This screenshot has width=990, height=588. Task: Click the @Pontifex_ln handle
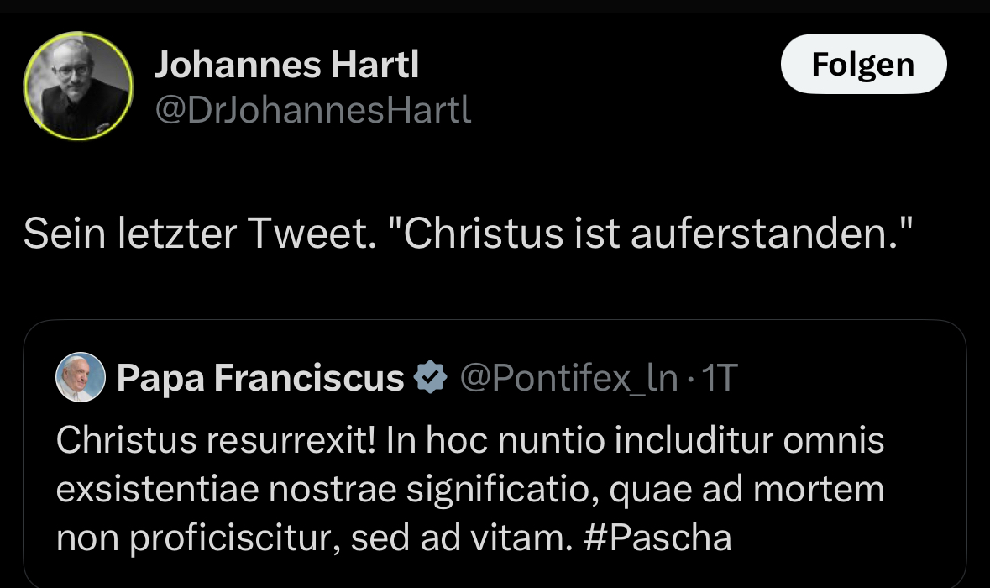coord(568,379)
